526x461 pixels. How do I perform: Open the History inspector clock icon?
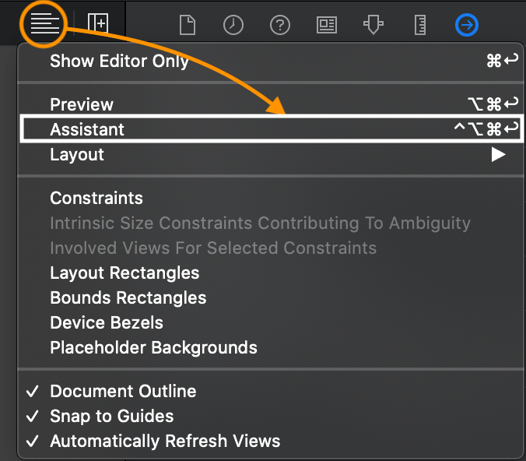[233, 25]
